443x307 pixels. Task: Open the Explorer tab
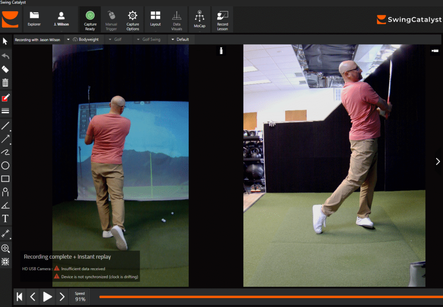[x=34, y=19]
